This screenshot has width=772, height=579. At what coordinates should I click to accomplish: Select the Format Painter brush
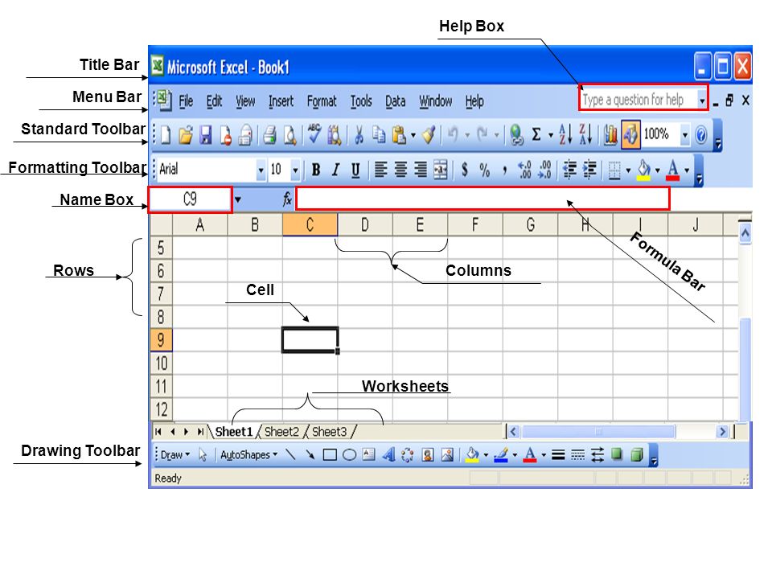(429, 134)
